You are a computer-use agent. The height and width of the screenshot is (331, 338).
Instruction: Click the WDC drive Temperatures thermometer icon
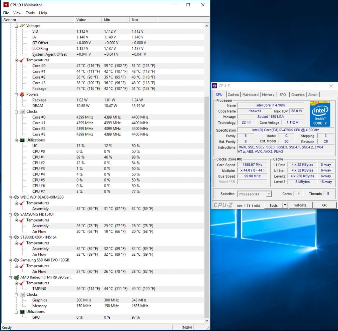(x=22, y=203)
